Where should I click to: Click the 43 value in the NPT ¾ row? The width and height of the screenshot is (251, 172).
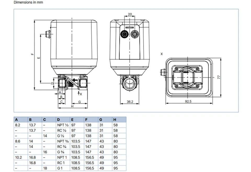[x=102, y=141]
